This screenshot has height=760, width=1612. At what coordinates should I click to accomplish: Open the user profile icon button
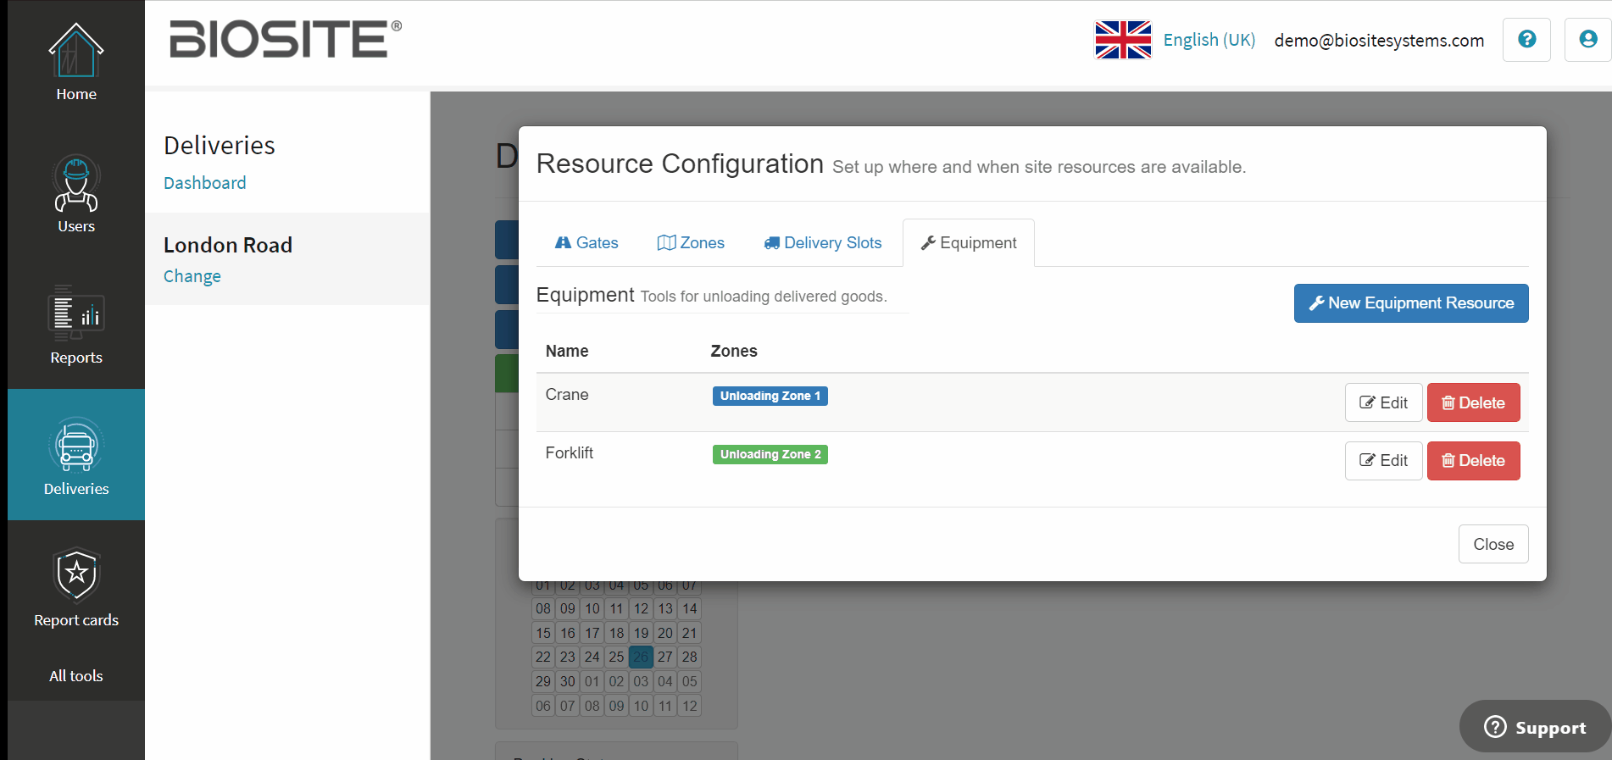1587,40
